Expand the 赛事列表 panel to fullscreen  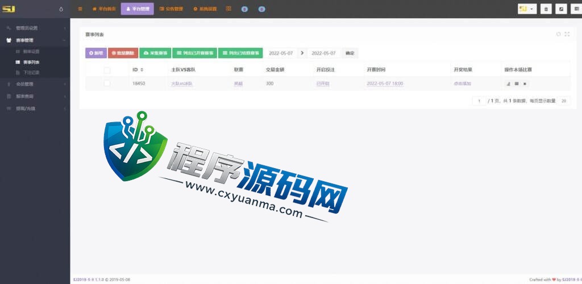pyautogui.click(x=567, y=34)
